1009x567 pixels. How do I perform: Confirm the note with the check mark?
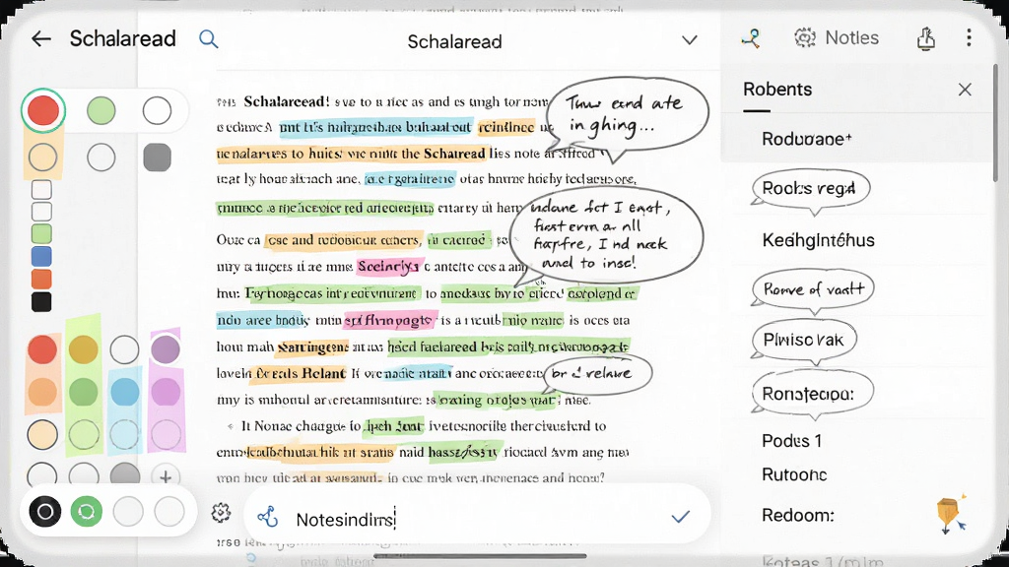680,516
